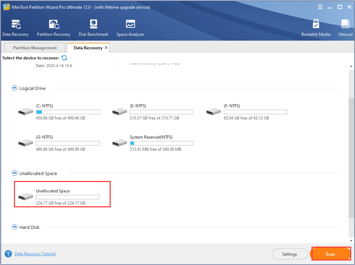
Task: Collapse the Unallocated Space section
Action: tap(15, 173)
